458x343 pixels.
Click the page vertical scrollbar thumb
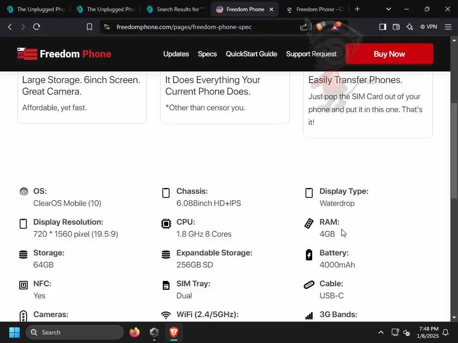(x=454, y=151)
